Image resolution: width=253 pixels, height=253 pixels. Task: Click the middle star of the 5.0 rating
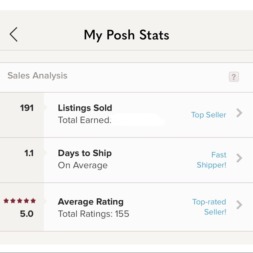tap(19, 201)
